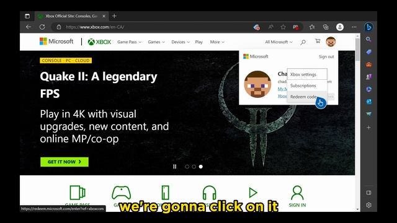Click the account avatar in header
This screenshot has height=223, width=397.
pos(331,42)
